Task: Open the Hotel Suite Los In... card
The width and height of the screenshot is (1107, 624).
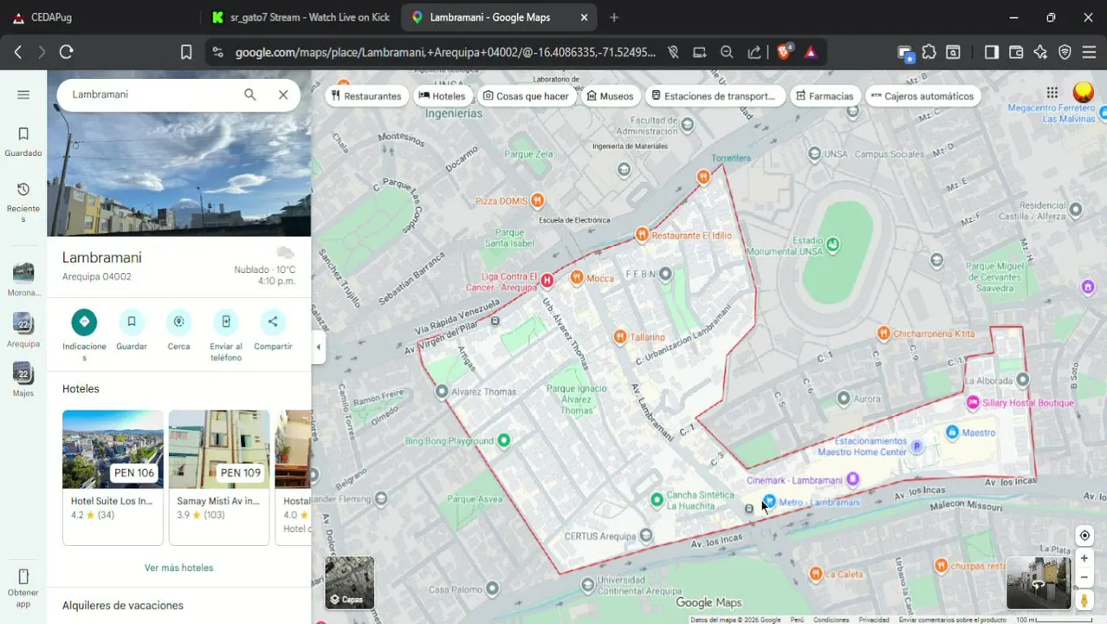Action: (x=113, y=478)
